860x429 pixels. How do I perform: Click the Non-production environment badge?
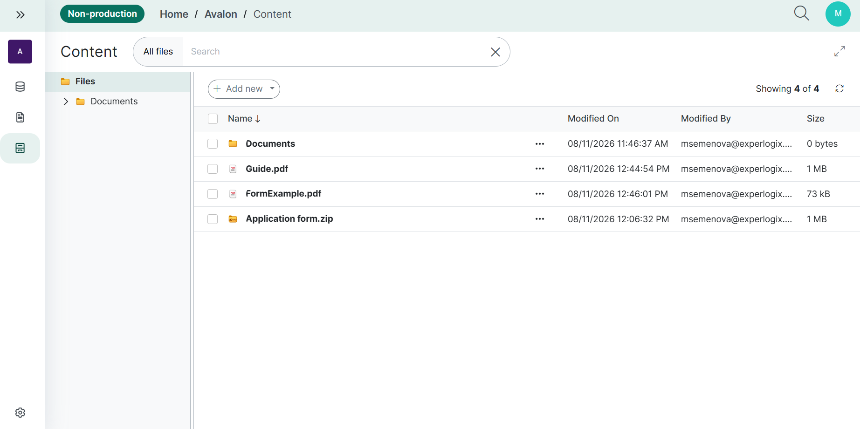102,14
